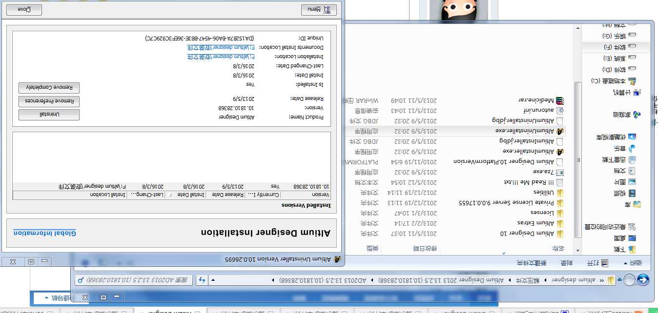This screenshot has height=313, width=658.
Task: Click the AltiumUninstaller.jdbg file icon
Action: click(560, 121)
